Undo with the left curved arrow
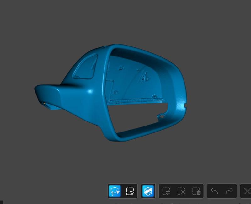251x204 pixels. pos(214,191)
